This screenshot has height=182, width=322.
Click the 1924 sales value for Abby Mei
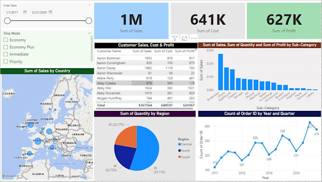click(148, 88)
